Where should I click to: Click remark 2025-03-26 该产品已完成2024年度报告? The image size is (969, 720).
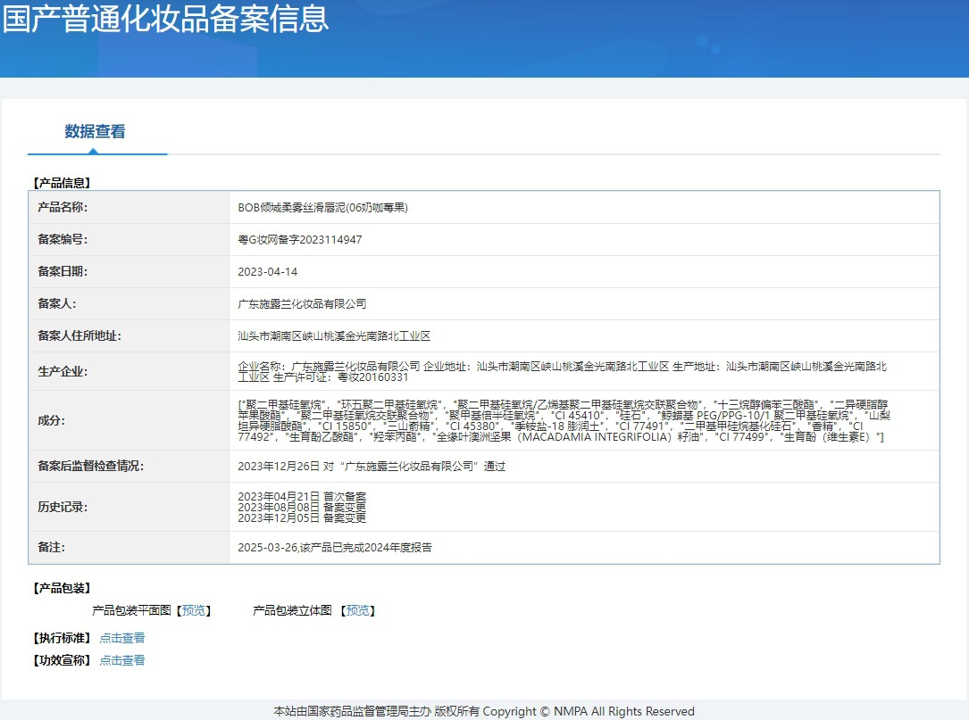click(335, 547)
